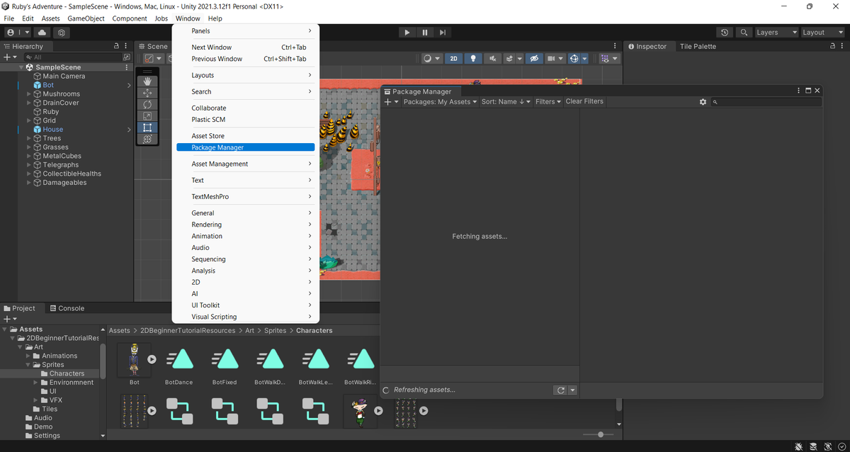Select the Move tool in Scene tools
The width and height of the screenshot is (850, 452).
147,93
